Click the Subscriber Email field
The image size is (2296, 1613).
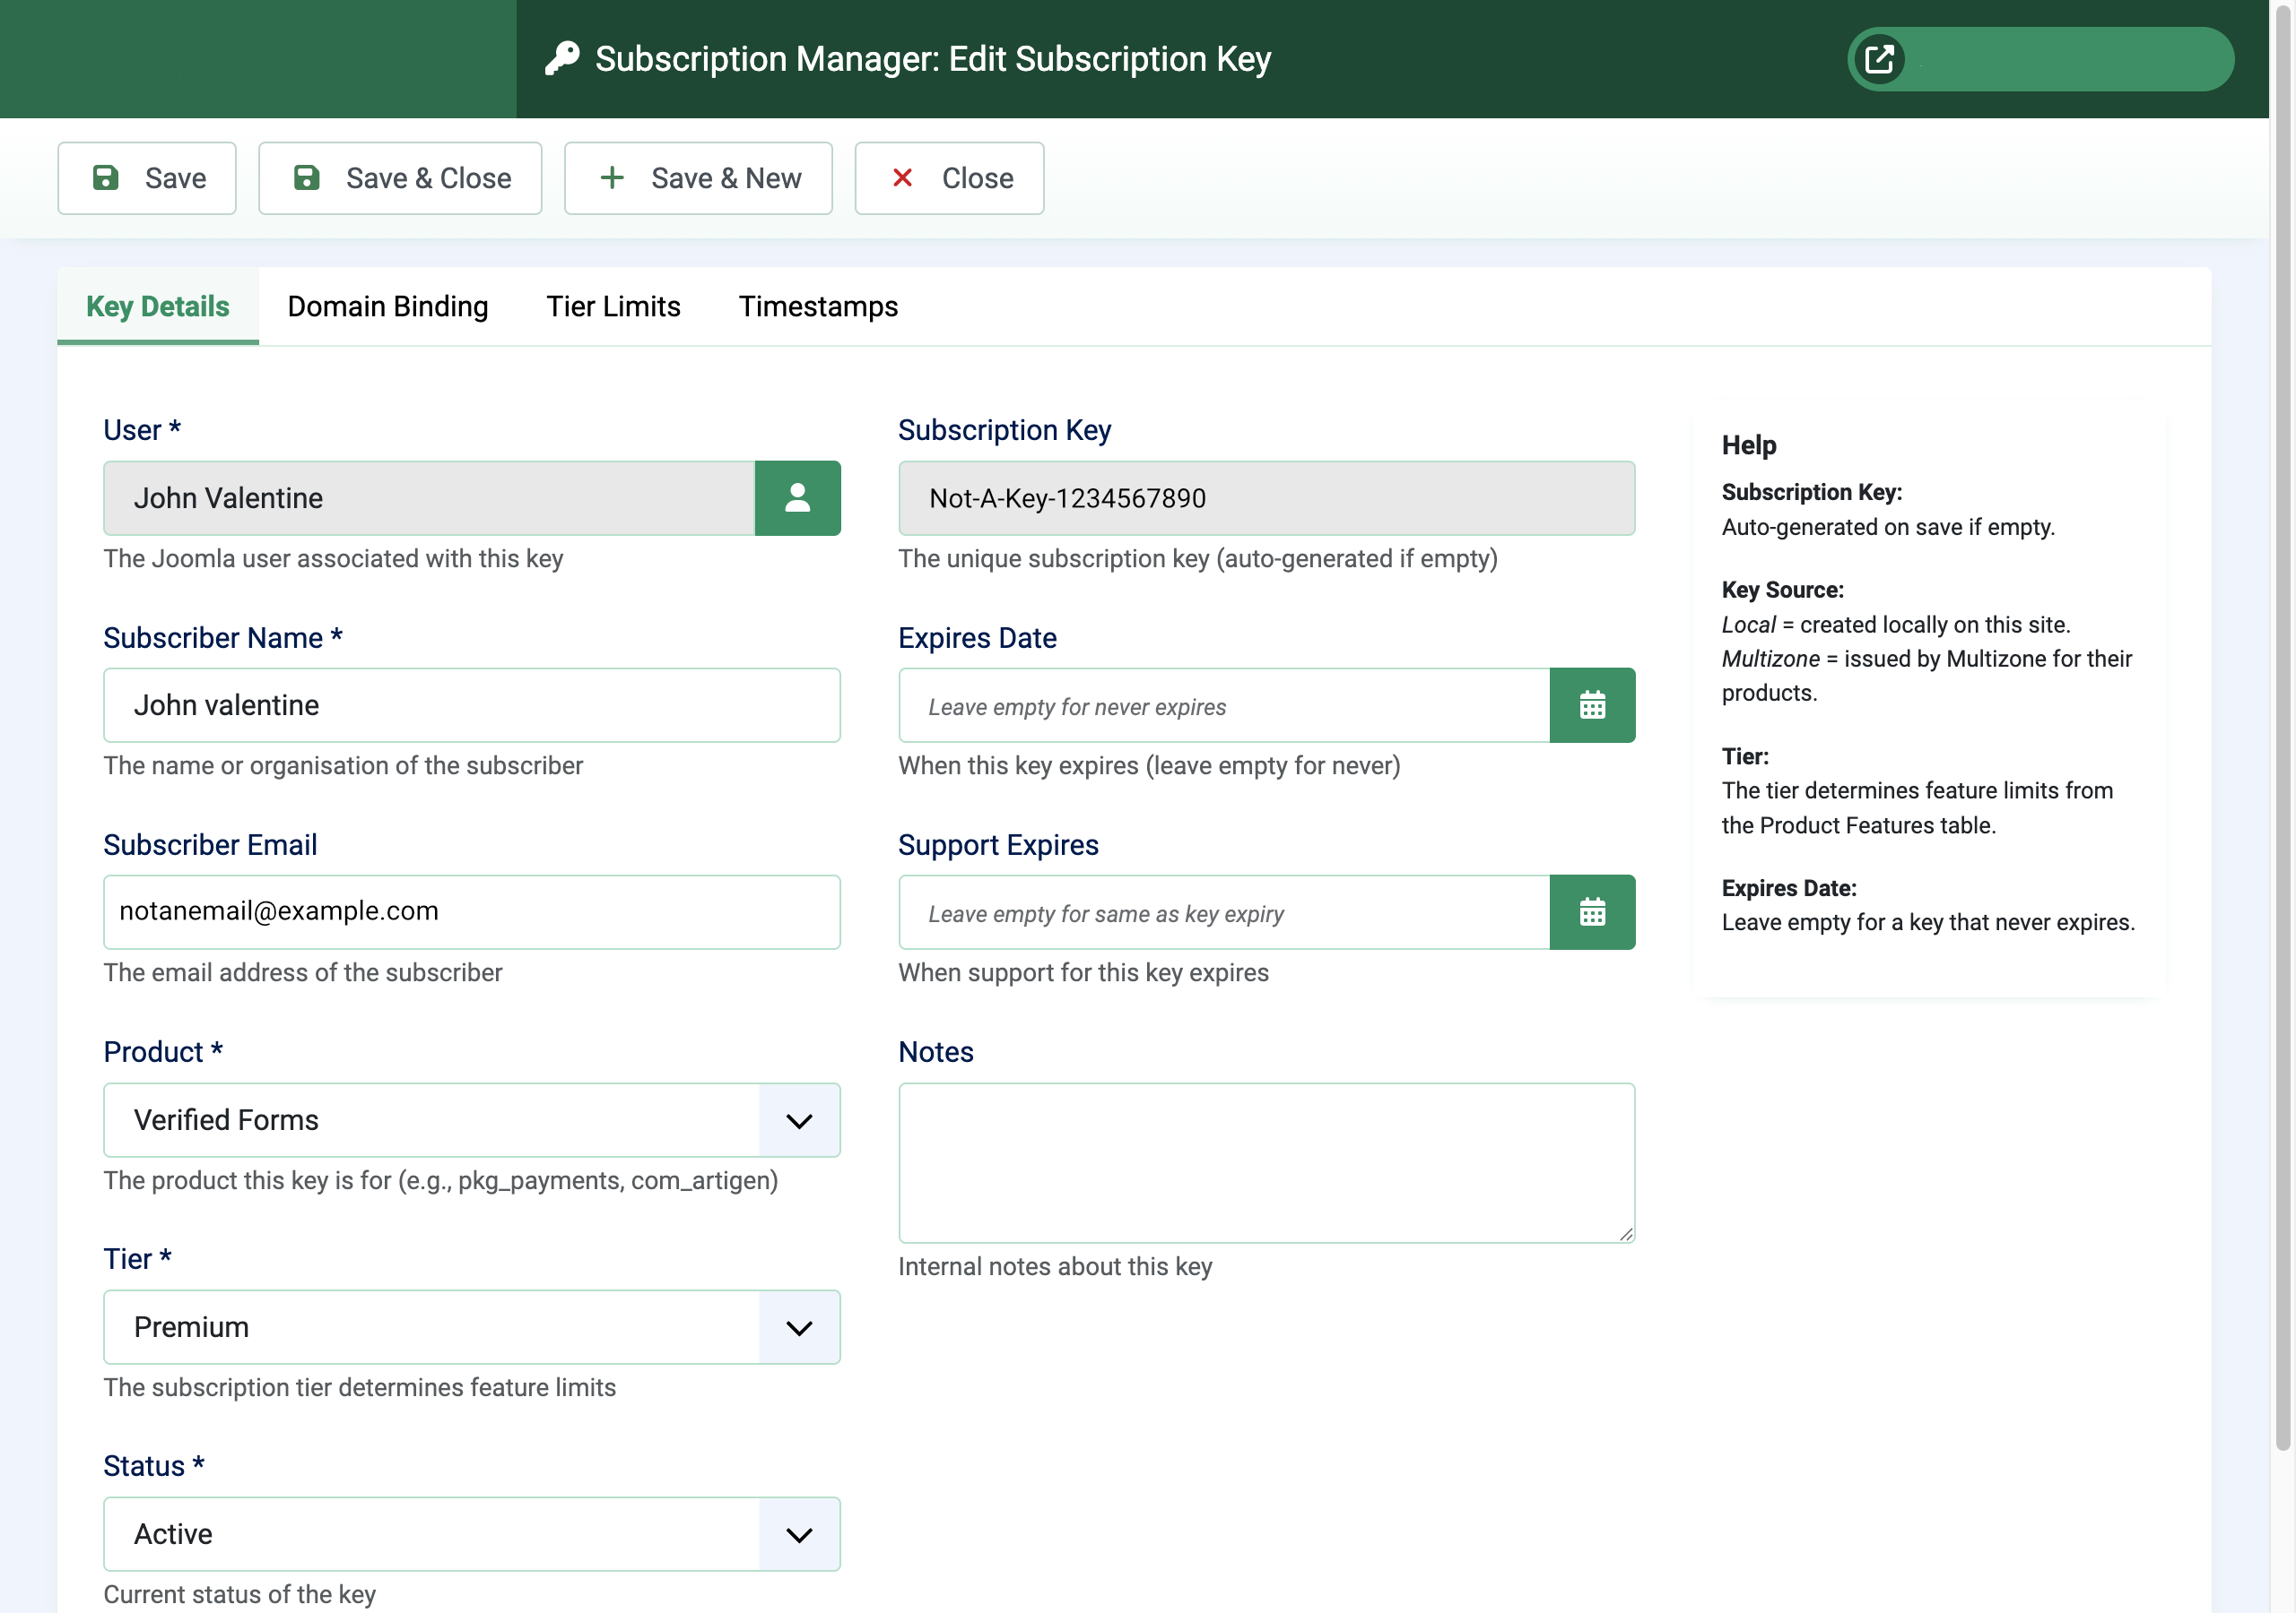coord(471,911)
